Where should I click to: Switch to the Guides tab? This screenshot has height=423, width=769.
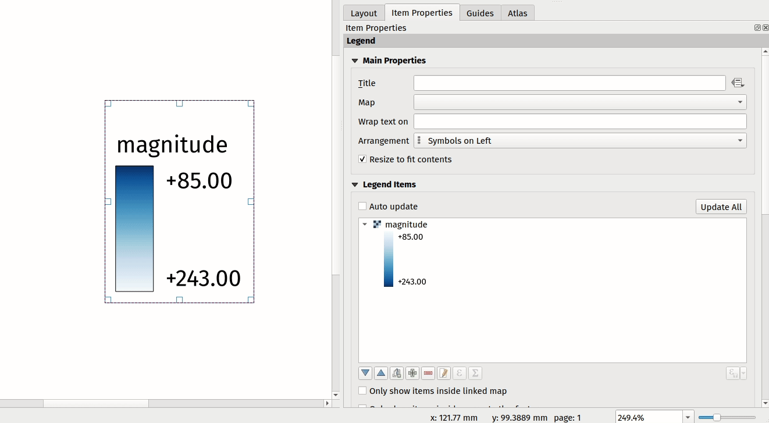pyautogui.click(x=480, y=13)
